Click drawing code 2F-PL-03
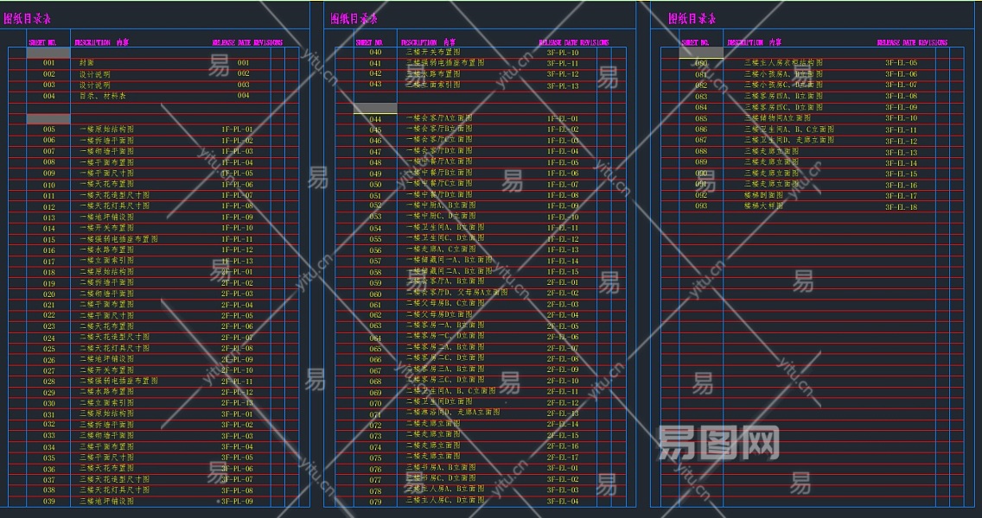Viewport: 982px width, 518px height. [x=238, y=294]
